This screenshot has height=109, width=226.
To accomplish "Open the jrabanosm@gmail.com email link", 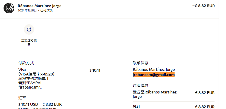I will [153, 75].
